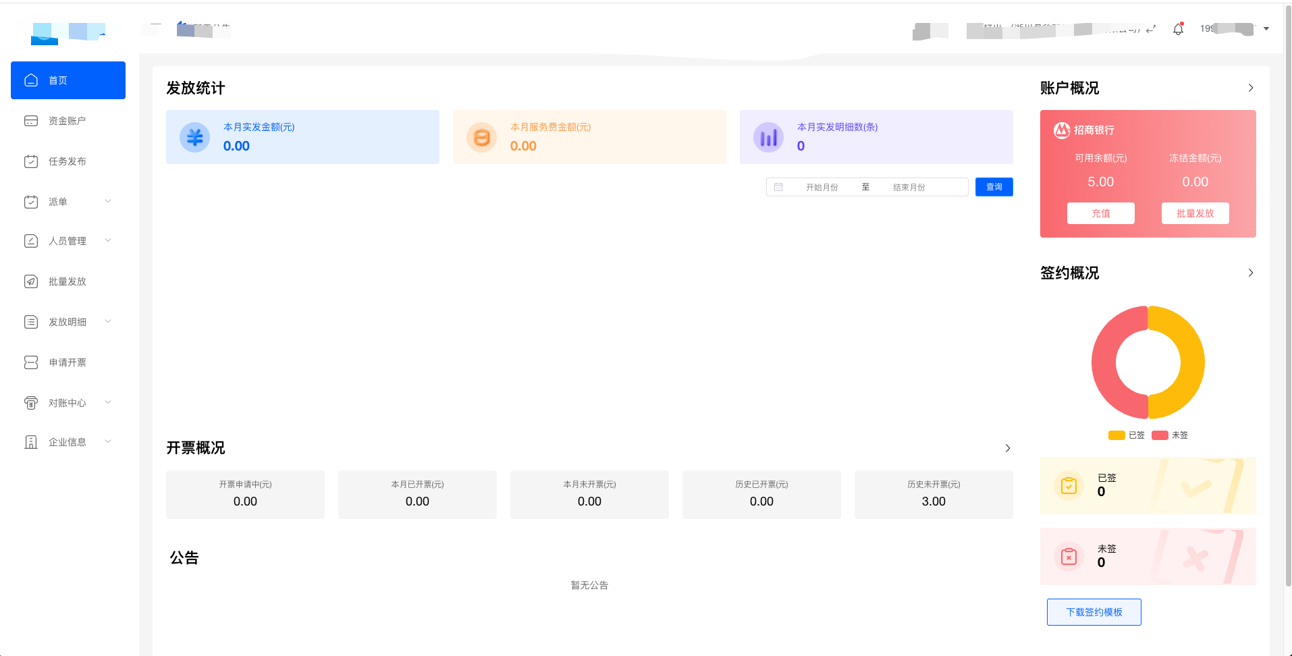Open 签约概况 details arrow
1292x656 pixels.
[x=1251, y=273]
